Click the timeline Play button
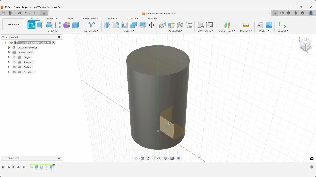This screenshot has height=177, width=316. coord(14,167)
